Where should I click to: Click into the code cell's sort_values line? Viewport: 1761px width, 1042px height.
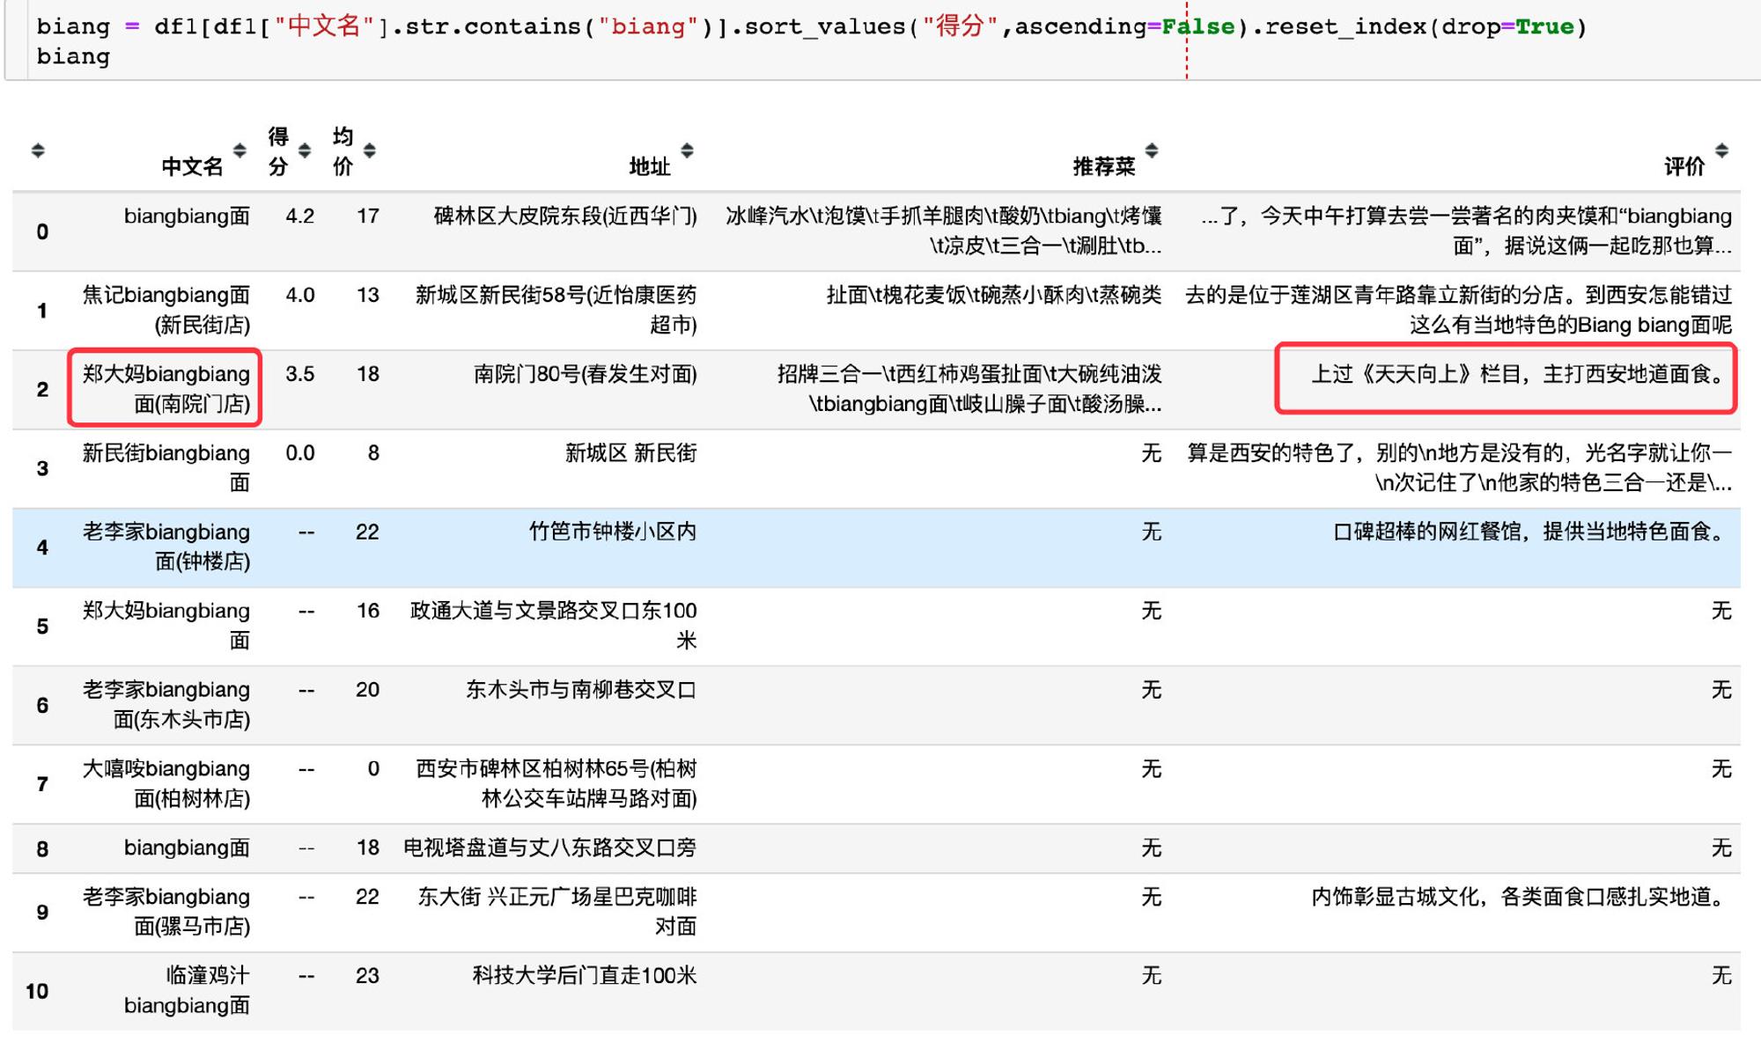click(810, 26)
